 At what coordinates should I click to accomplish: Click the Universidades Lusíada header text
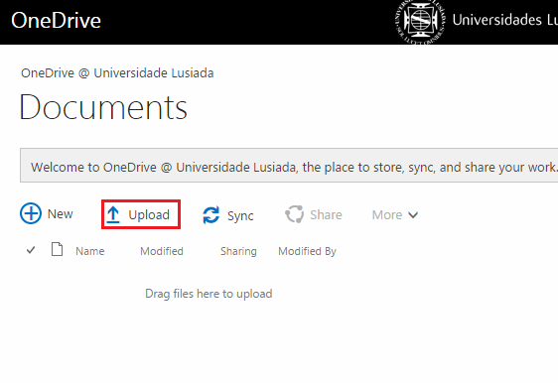pos(504,20)
